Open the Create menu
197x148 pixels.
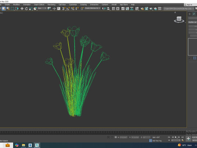tap(7, 5)
